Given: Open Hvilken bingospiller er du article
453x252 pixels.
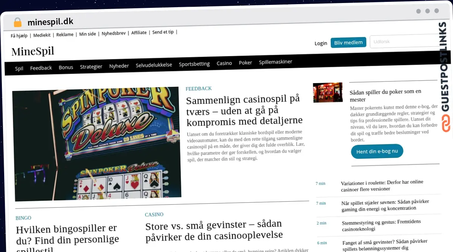Looking at the screenshot, I should [67, 238].
